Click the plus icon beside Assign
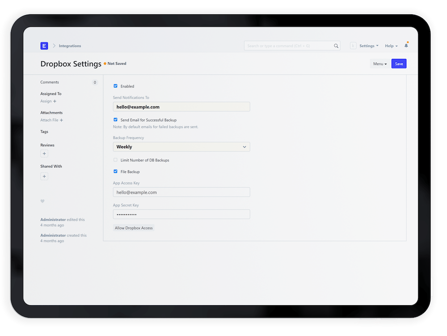 (x=55, y=101)
